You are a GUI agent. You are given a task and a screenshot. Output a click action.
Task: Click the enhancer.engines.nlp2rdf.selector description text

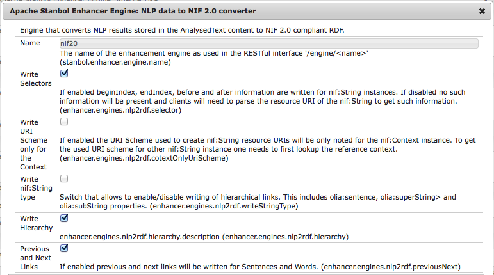point(256,101)
